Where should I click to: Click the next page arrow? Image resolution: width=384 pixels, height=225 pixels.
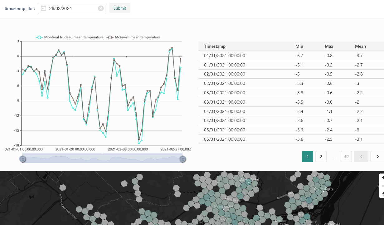pyautogui.click(x=377, y=157)
